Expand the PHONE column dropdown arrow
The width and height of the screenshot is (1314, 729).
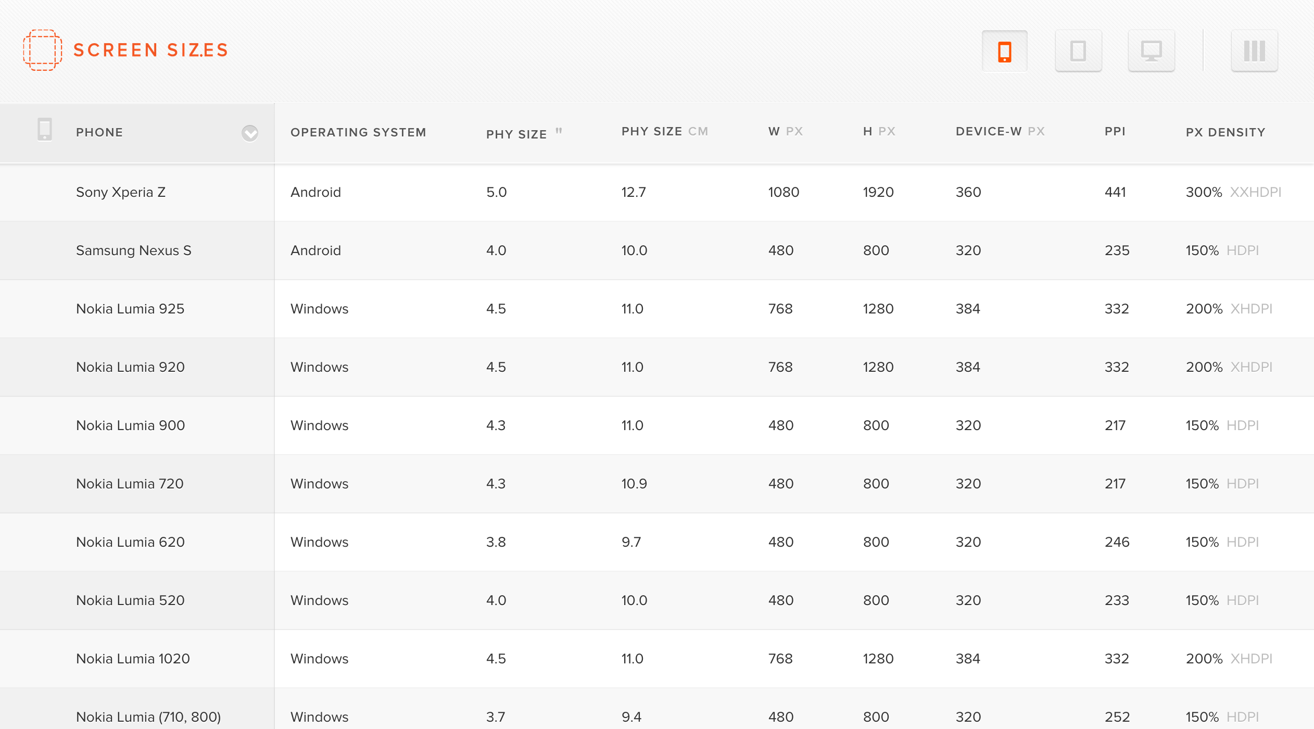coord(250,133)
